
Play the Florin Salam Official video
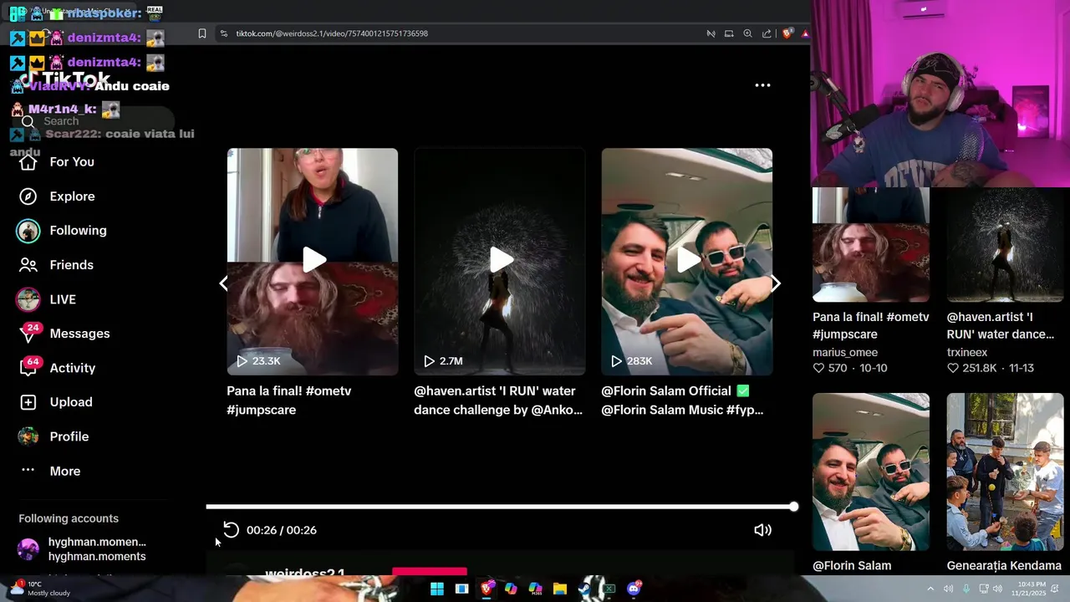687,261
